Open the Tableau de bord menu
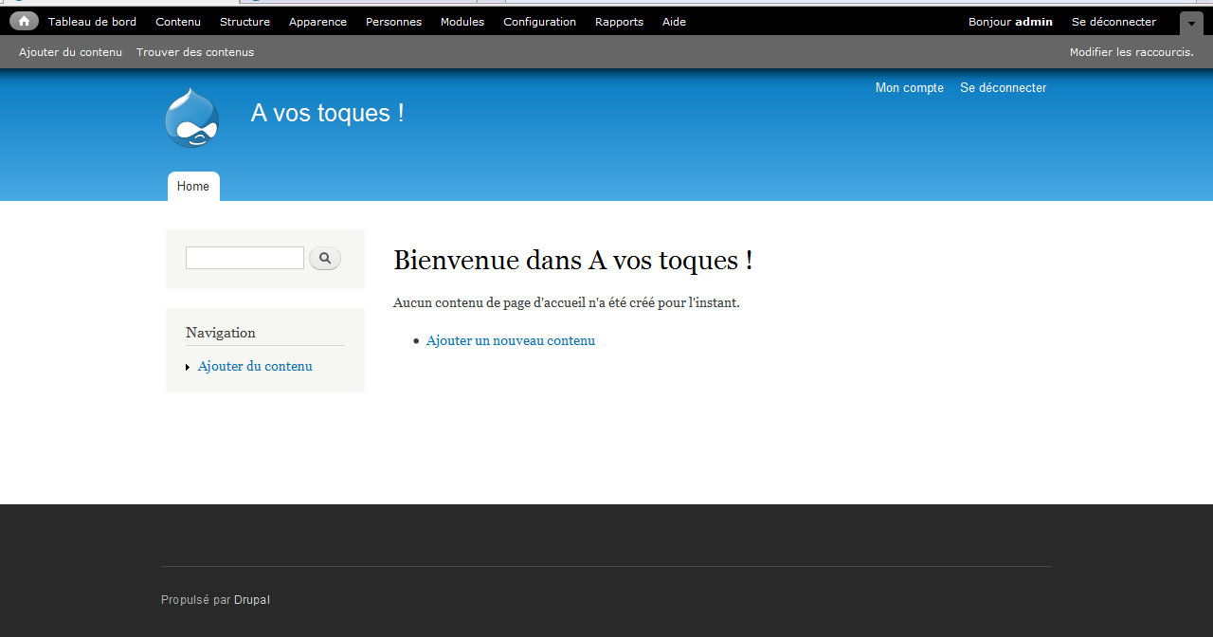This screenshot has height=637, width=1213. pyautogui.click(x=92, y=22)
